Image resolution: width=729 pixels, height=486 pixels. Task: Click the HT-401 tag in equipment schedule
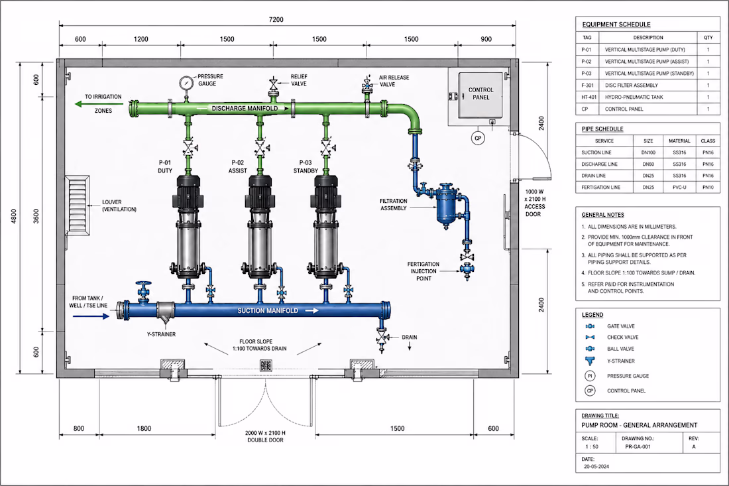(589, 97)
